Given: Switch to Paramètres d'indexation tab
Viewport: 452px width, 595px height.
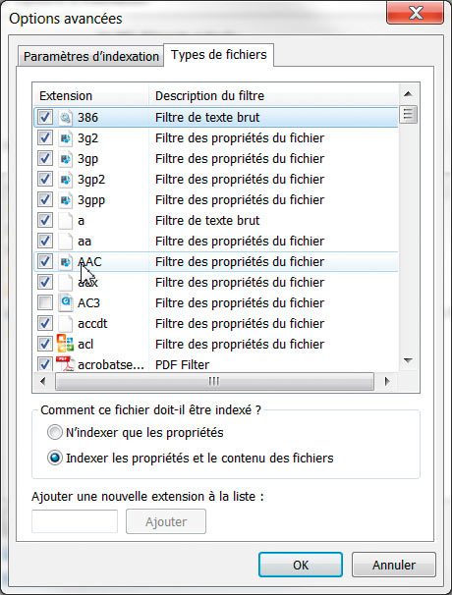Looking at the screenshot, I should (x=91, y=57).
